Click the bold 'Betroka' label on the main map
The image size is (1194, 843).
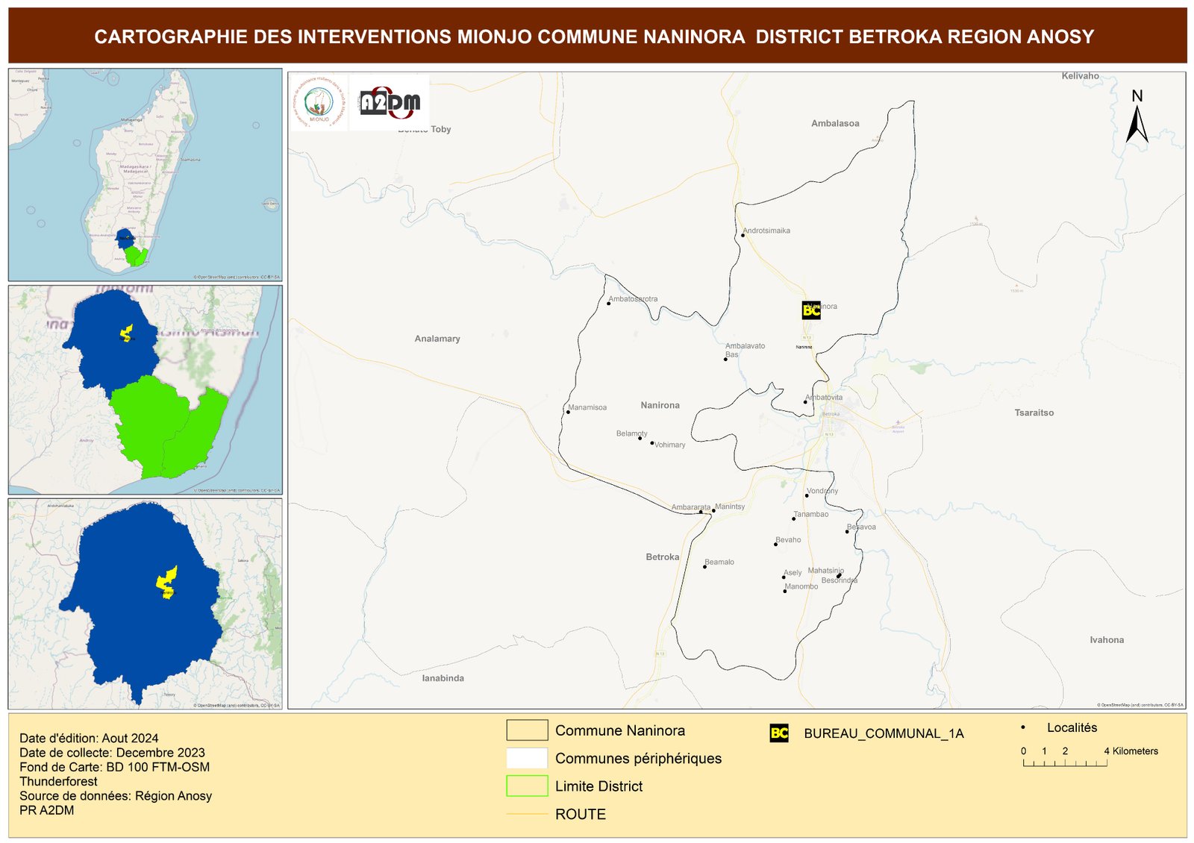663,557
